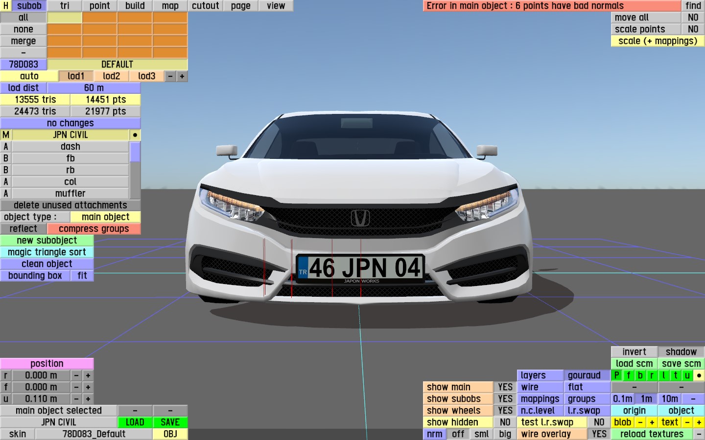Select lod2
705x440 pixels.
click(x=112, y=76)
